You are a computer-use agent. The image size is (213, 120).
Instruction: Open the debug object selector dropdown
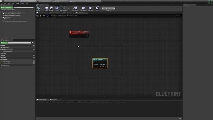(x=108, y=8)
